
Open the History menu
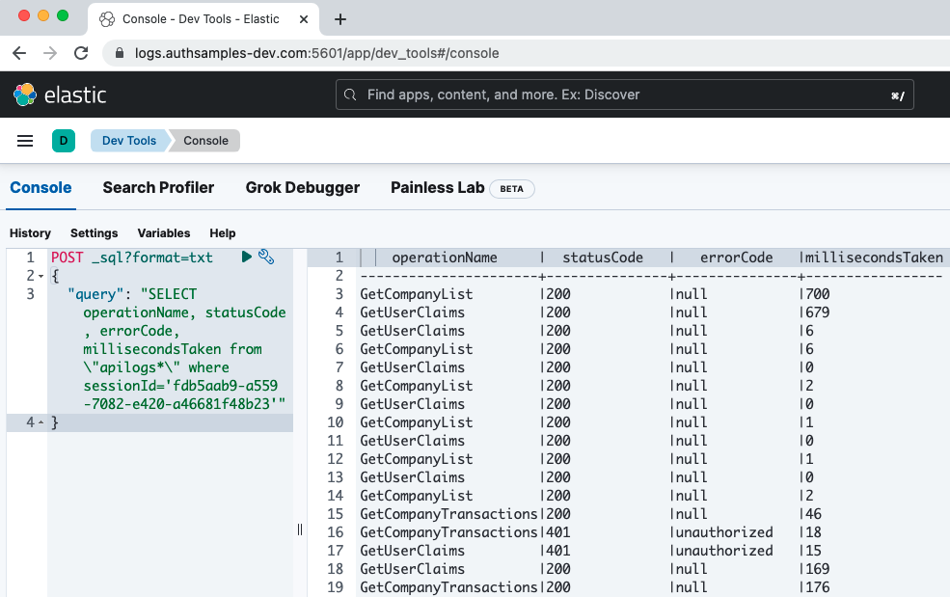30,233
